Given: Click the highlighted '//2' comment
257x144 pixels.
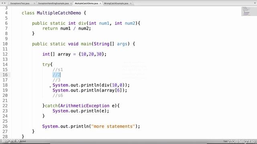Looking at the screenshot, I should (x=57, y=75).
